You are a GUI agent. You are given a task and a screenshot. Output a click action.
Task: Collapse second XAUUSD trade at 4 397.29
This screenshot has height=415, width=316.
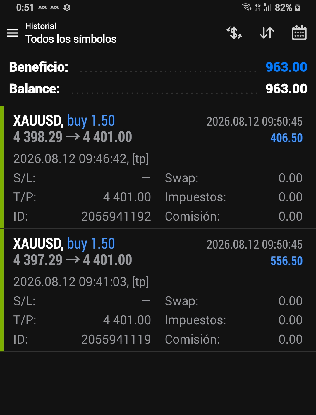coord(158,290)
